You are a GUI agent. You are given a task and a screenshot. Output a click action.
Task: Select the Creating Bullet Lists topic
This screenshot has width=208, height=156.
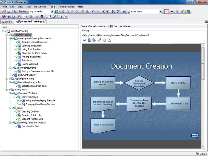pos(31,115)
